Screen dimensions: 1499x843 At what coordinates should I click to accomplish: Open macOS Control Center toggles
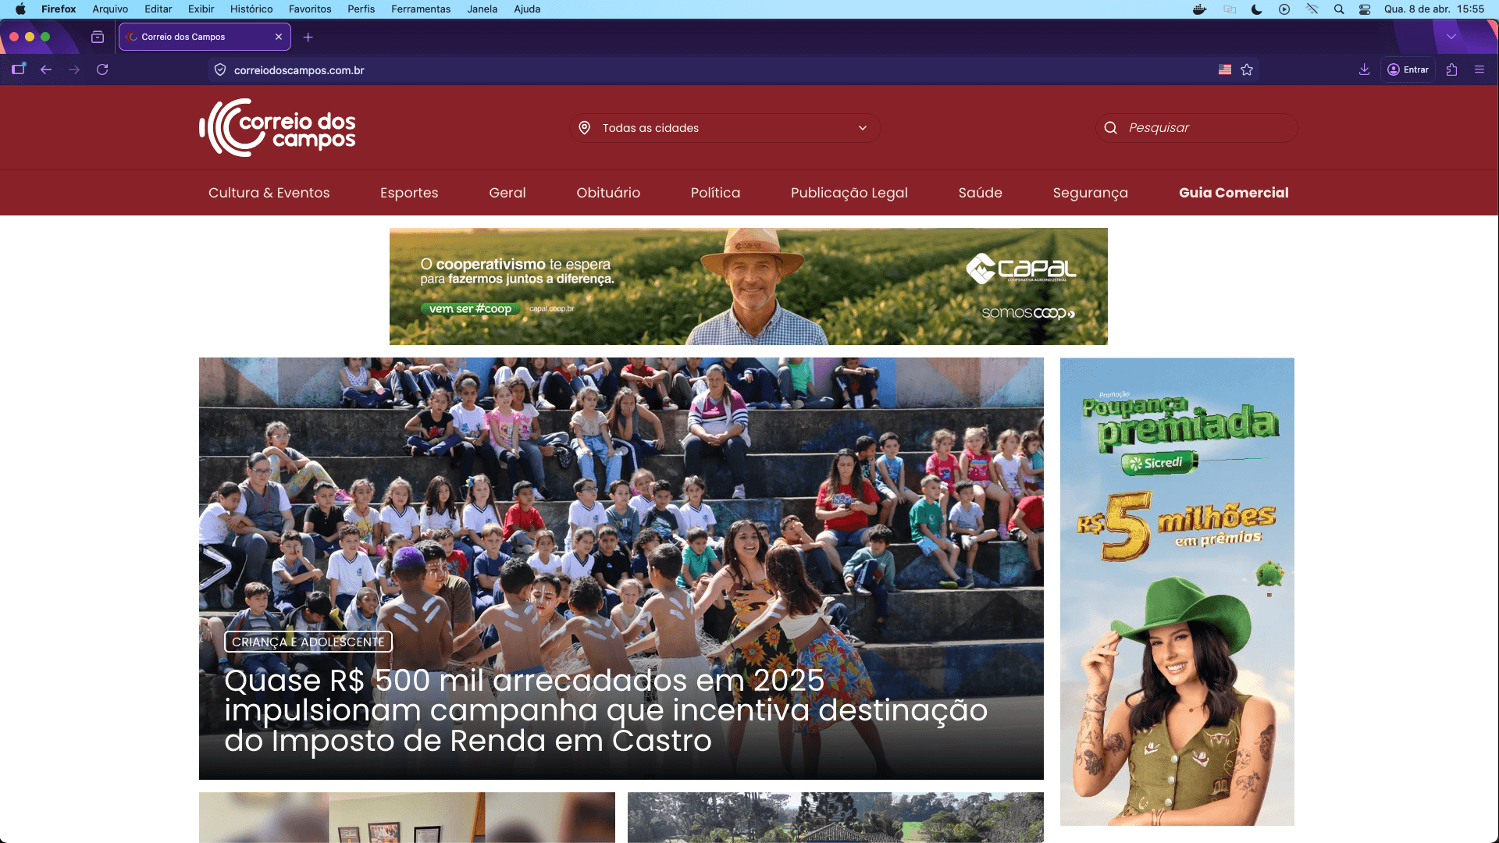[1365, 9]
